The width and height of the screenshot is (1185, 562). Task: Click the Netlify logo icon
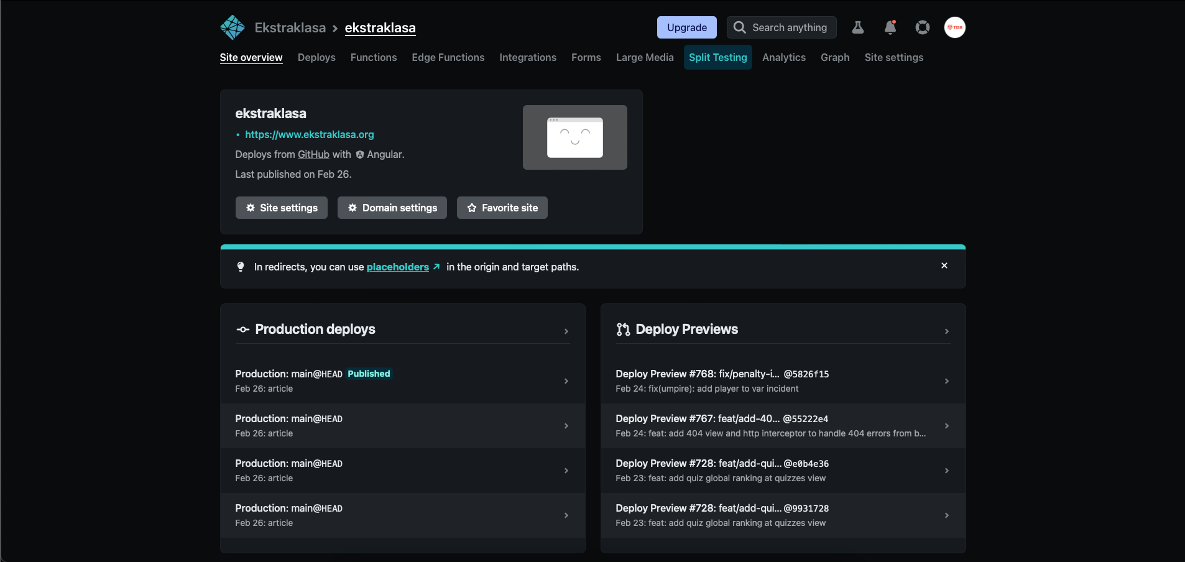coord(233,27)
